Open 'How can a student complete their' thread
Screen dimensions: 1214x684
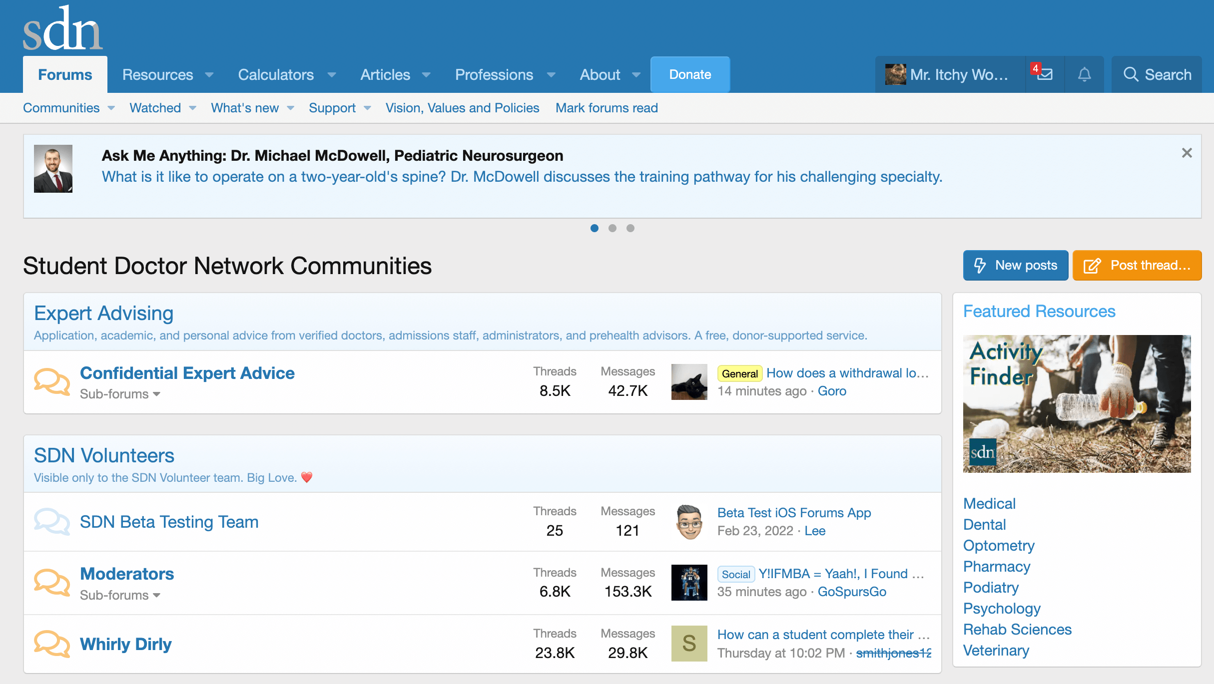point(823,635)
